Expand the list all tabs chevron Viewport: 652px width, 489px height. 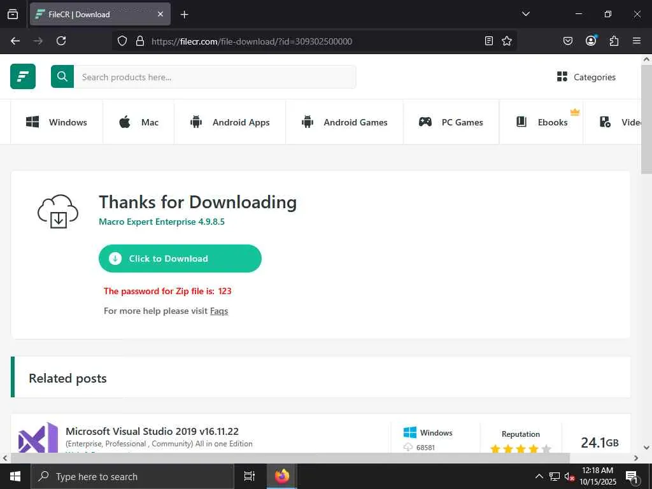pos(525,14)
